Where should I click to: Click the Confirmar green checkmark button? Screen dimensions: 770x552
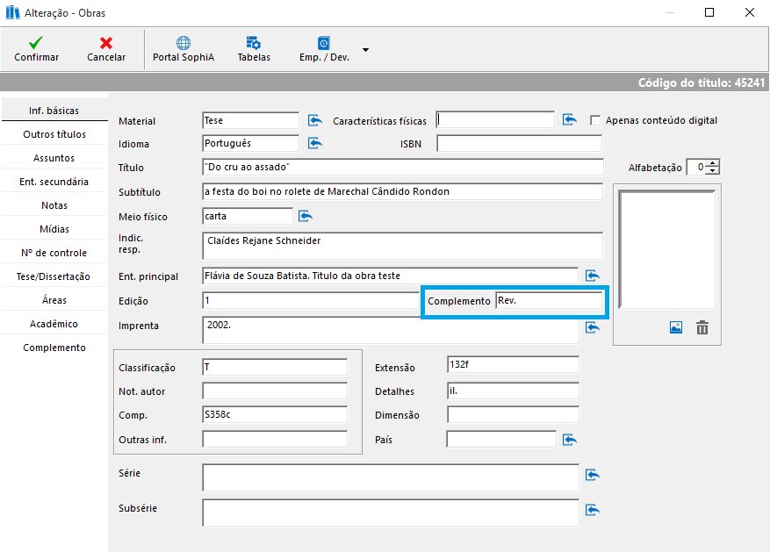36,49
